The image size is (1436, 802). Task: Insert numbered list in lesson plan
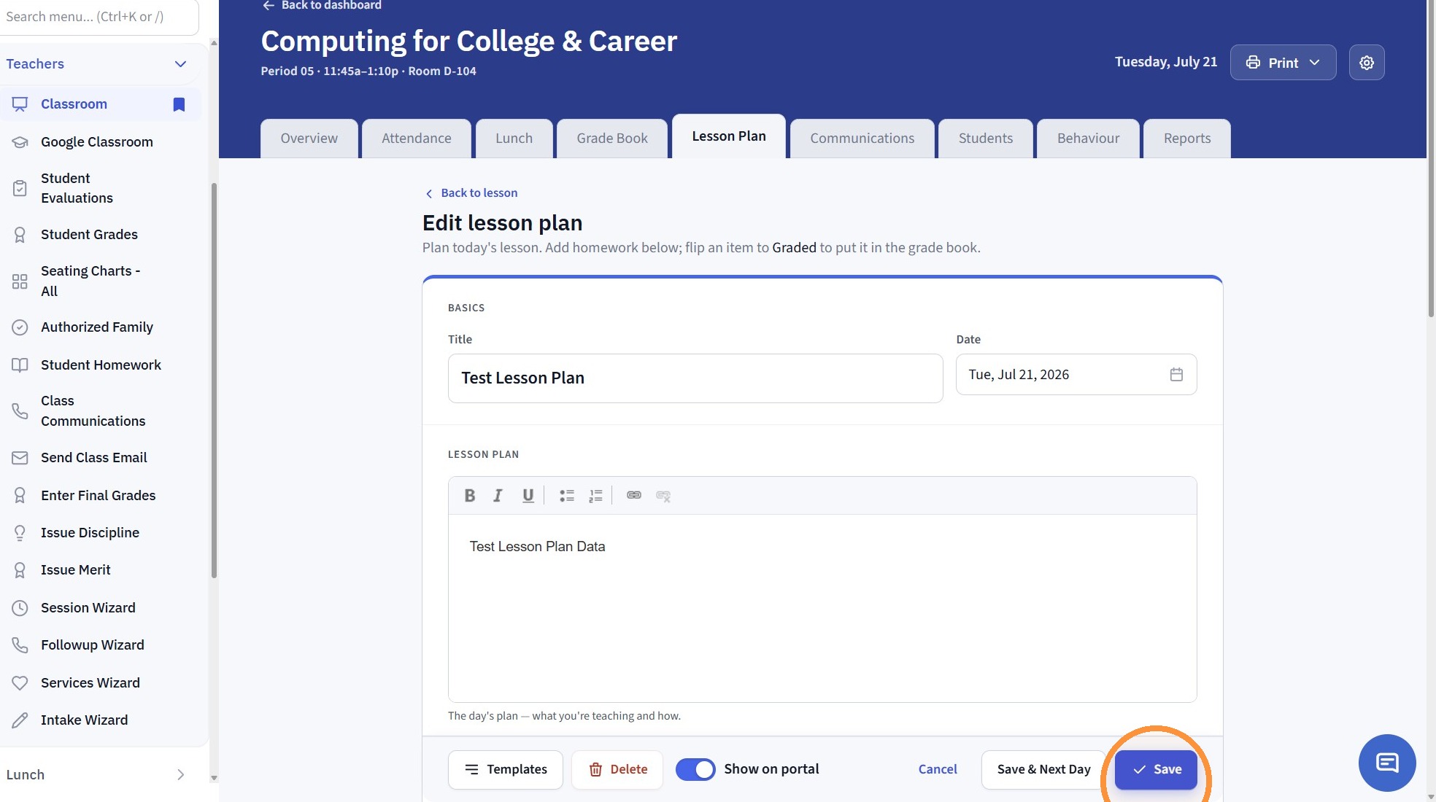pyautogui.click(x=595, y=496)
